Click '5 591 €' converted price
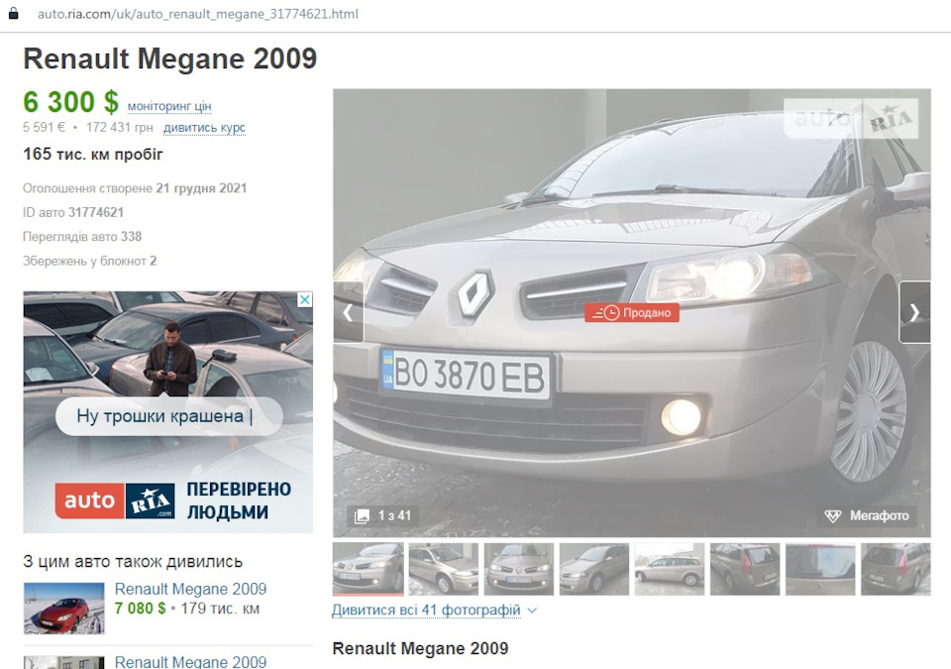The height and width of the screenshot is (669, 951). click(x=44, y=128)
